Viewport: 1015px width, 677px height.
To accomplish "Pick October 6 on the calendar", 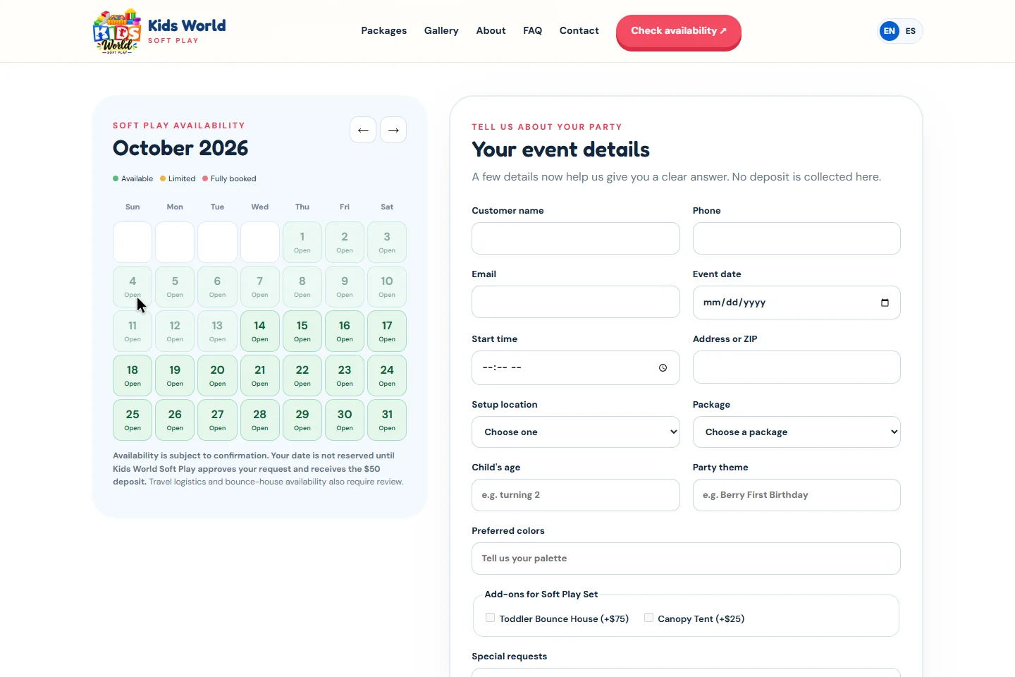I will tap(217, 286).
